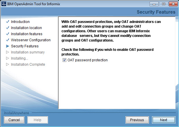Click the OAT password protection label text
This screenshot has width=179, height=127.
88,60
